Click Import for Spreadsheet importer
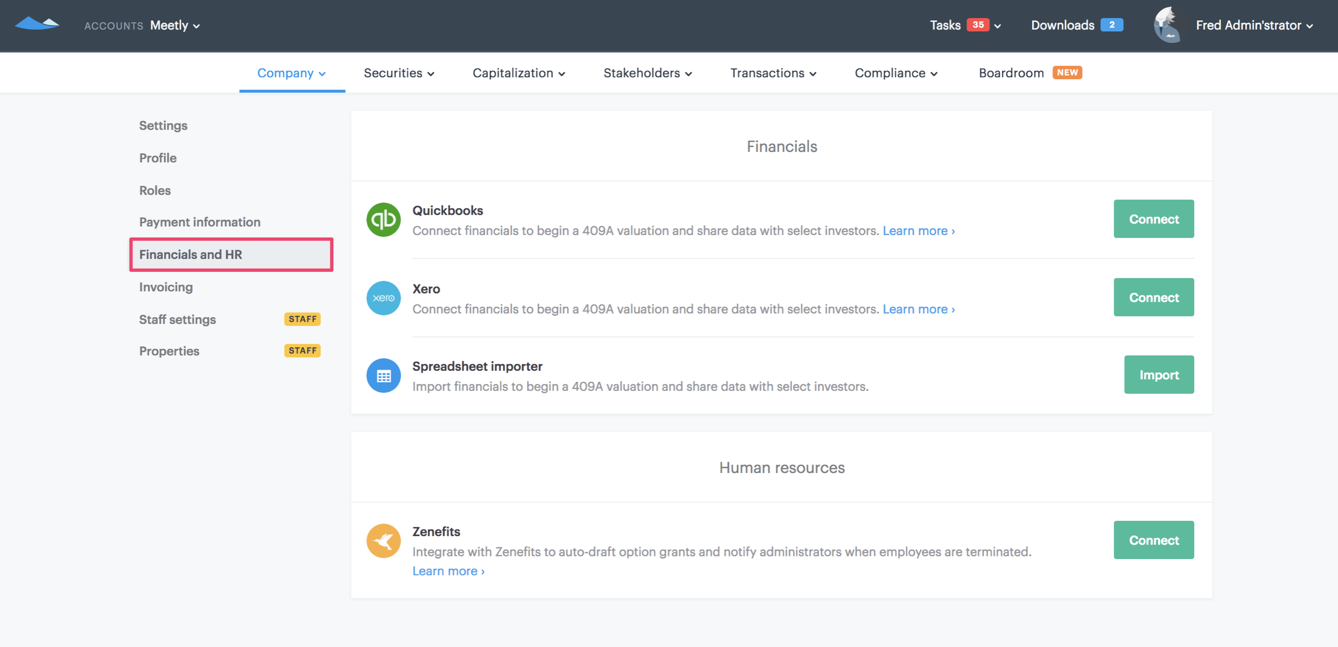Image resolution: width=1338 pixels, height=647 pixels. click(x=1159, y=375)
